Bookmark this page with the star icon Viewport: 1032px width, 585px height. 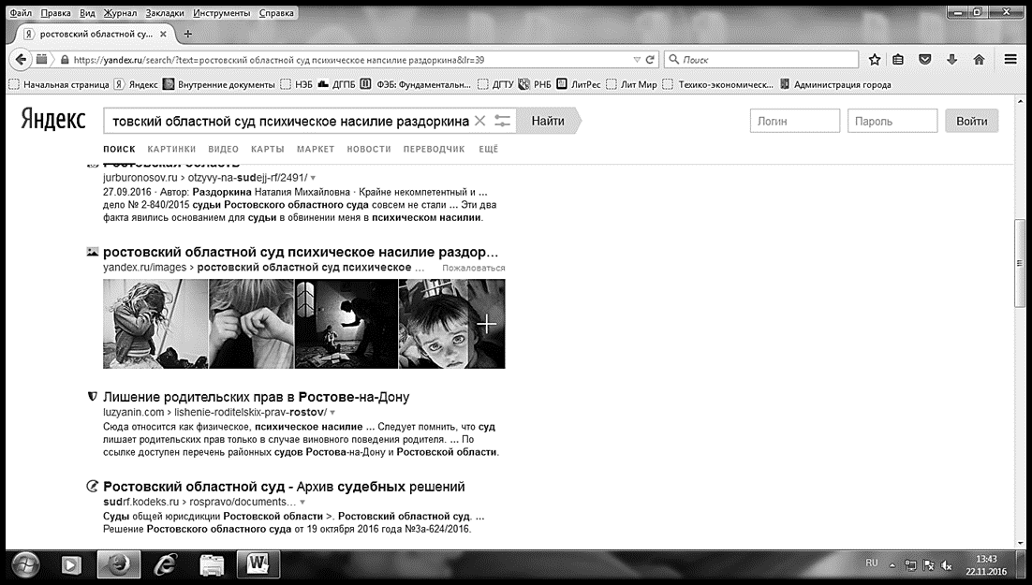(x=874, y=60)
